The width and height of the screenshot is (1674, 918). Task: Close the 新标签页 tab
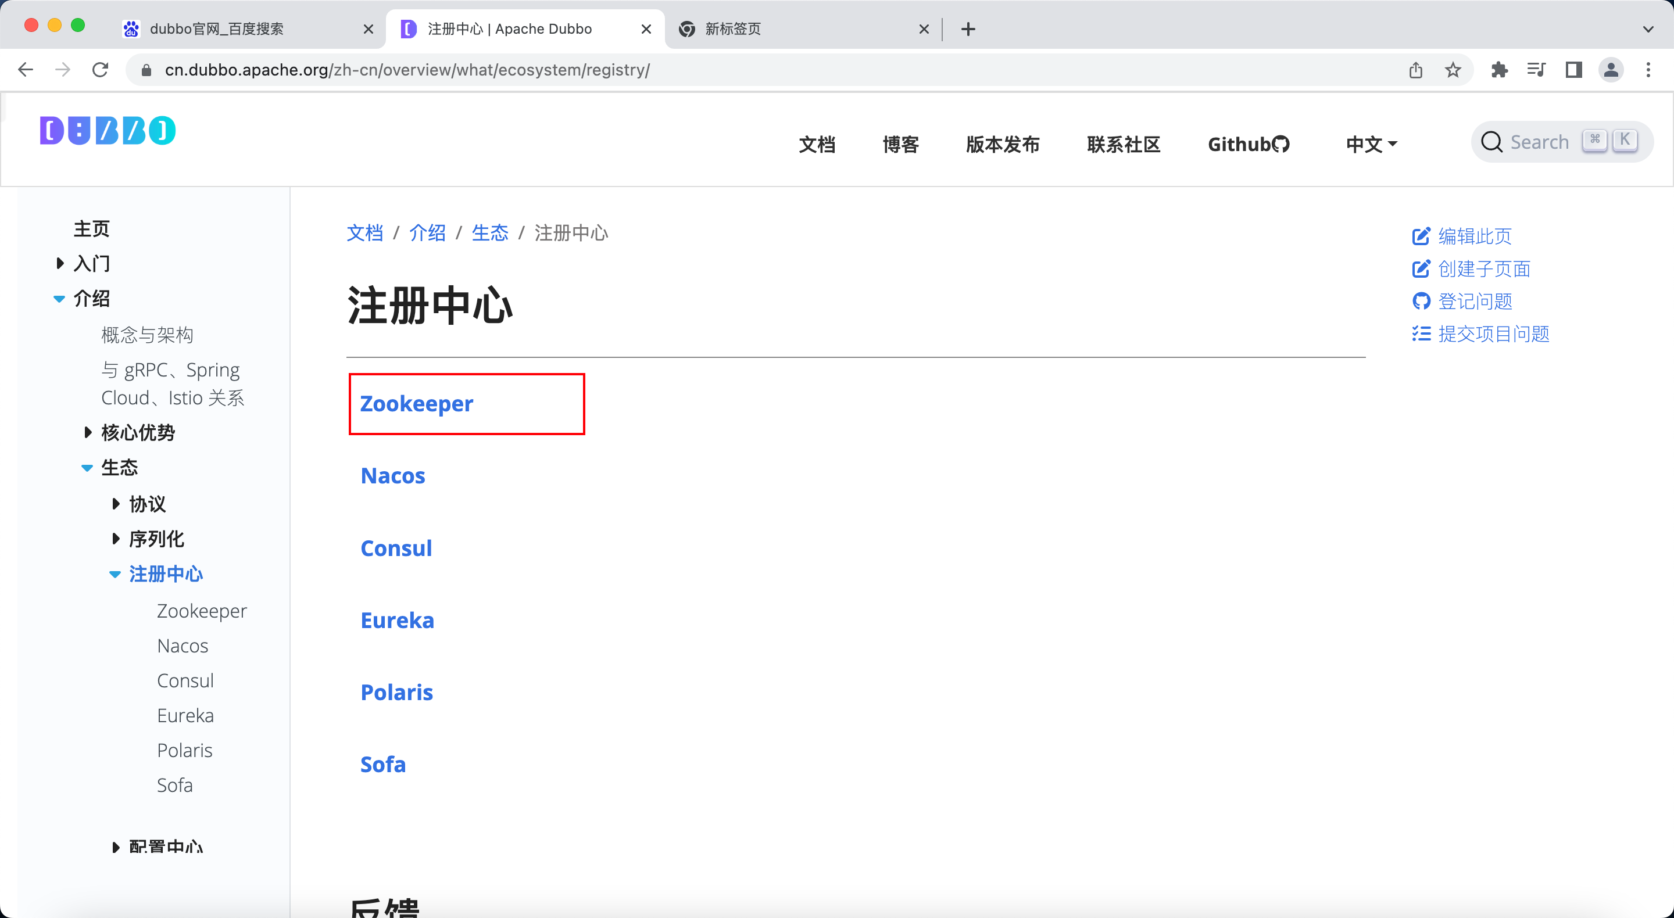pyautogui.click(x=924, y=29)
